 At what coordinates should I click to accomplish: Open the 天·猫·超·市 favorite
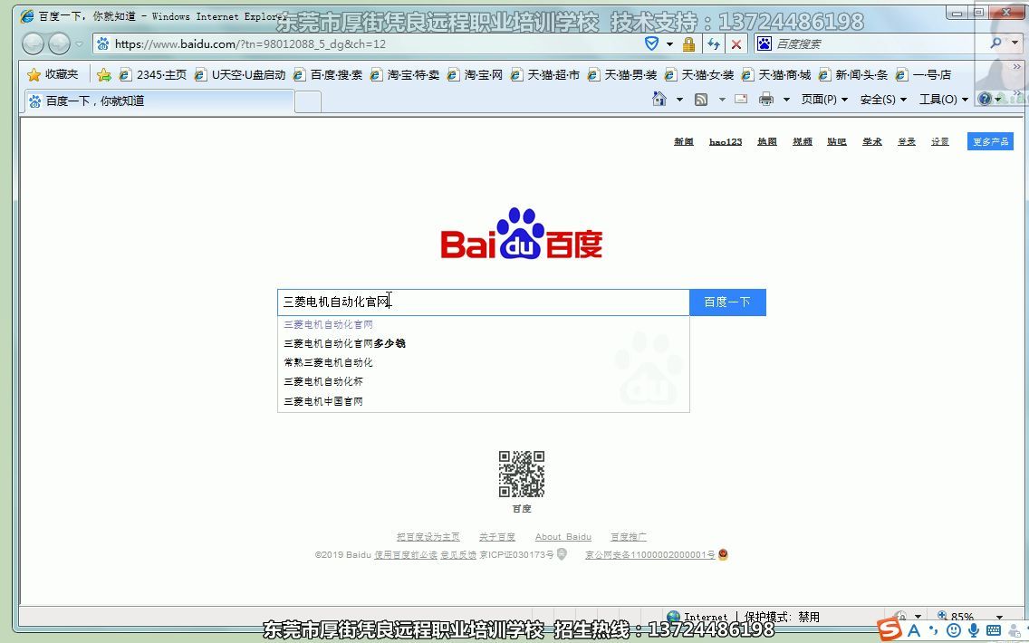544,75
